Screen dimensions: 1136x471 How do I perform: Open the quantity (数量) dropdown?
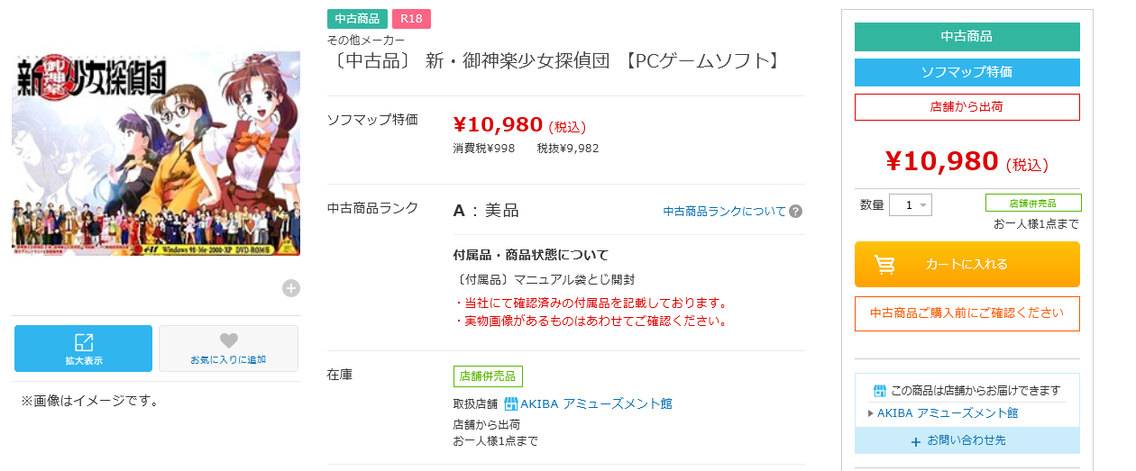(x=911, y=205)
